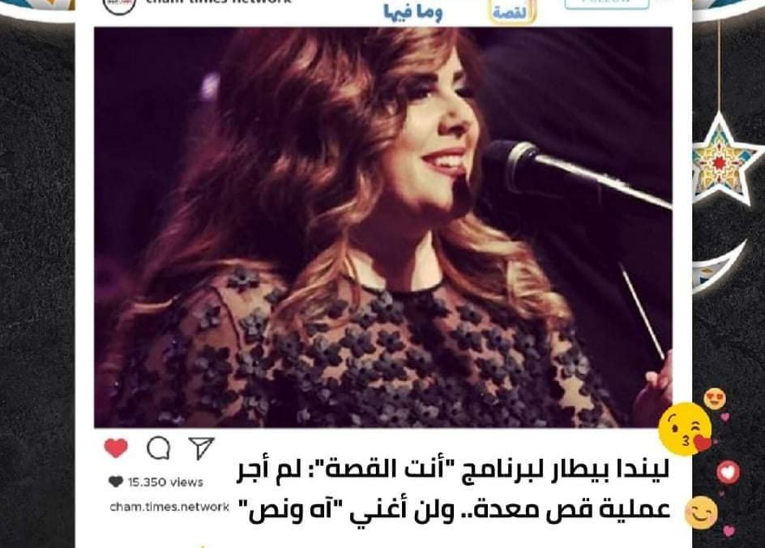Click the Follow button at top
Image resolution: width=765 pixels, height=548 pixels.
tap(606, 3)
